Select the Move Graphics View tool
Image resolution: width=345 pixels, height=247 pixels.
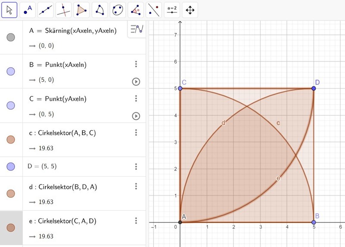(189, 10)
